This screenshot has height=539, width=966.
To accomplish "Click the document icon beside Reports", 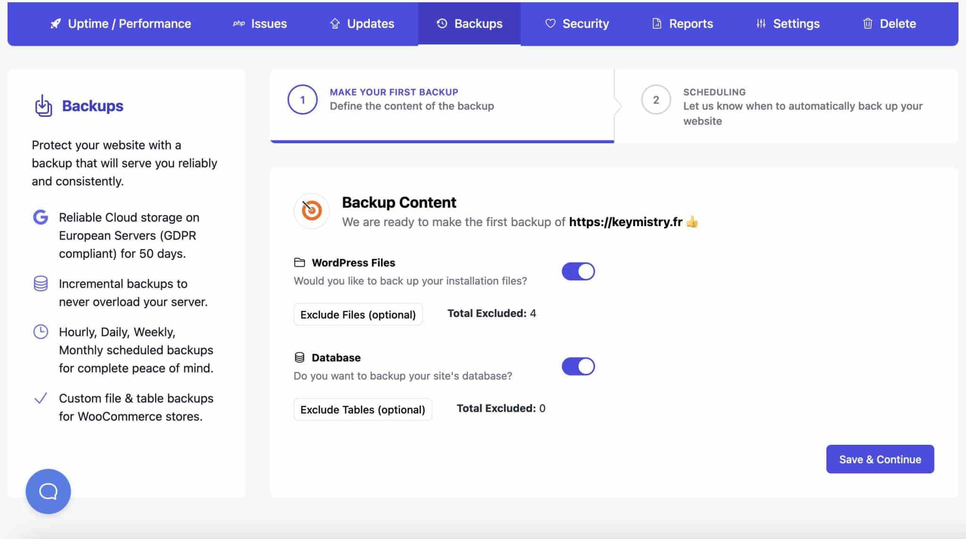I will (656, 24).
